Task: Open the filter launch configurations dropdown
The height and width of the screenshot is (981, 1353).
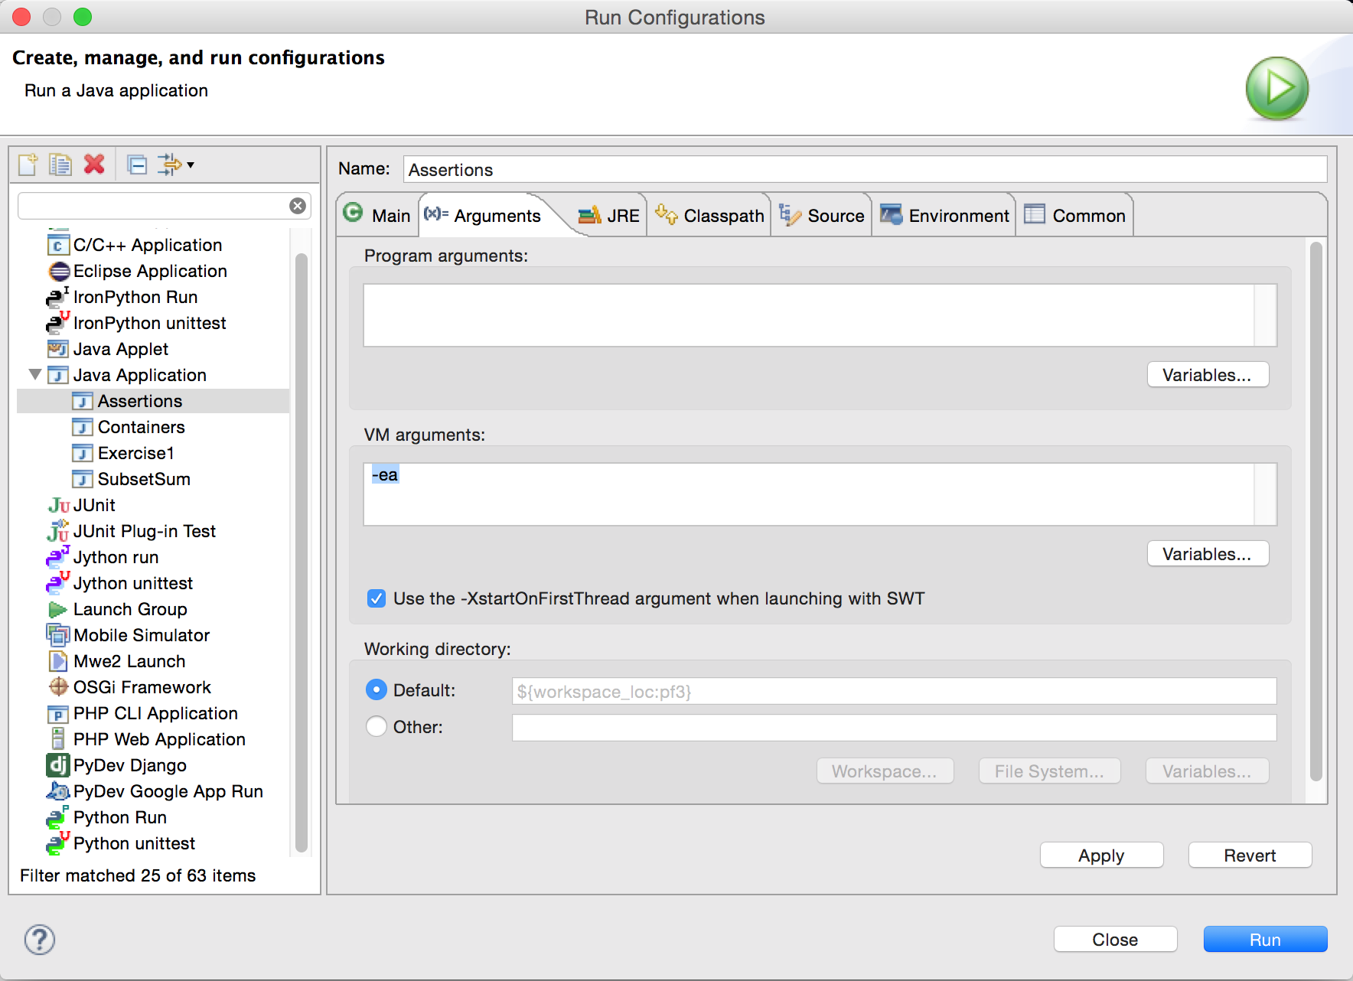Action: coord(176,165)
